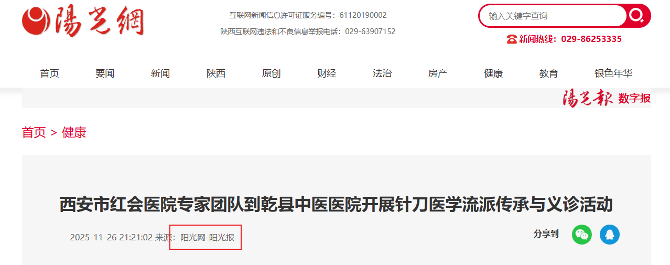Click the 阳光网 site logo
670x265 pixels.
click(x=83, y=22)
